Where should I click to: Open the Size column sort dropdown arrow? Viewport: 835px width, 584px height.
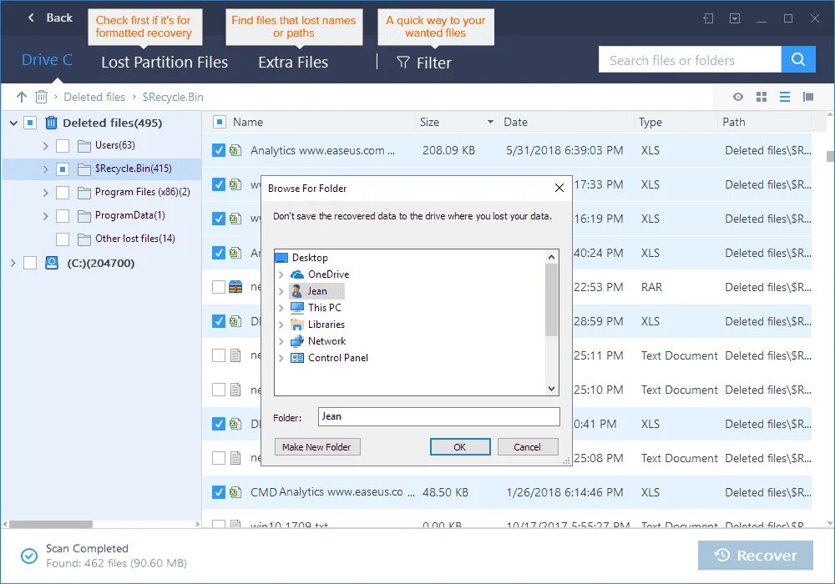click(490, 122)
